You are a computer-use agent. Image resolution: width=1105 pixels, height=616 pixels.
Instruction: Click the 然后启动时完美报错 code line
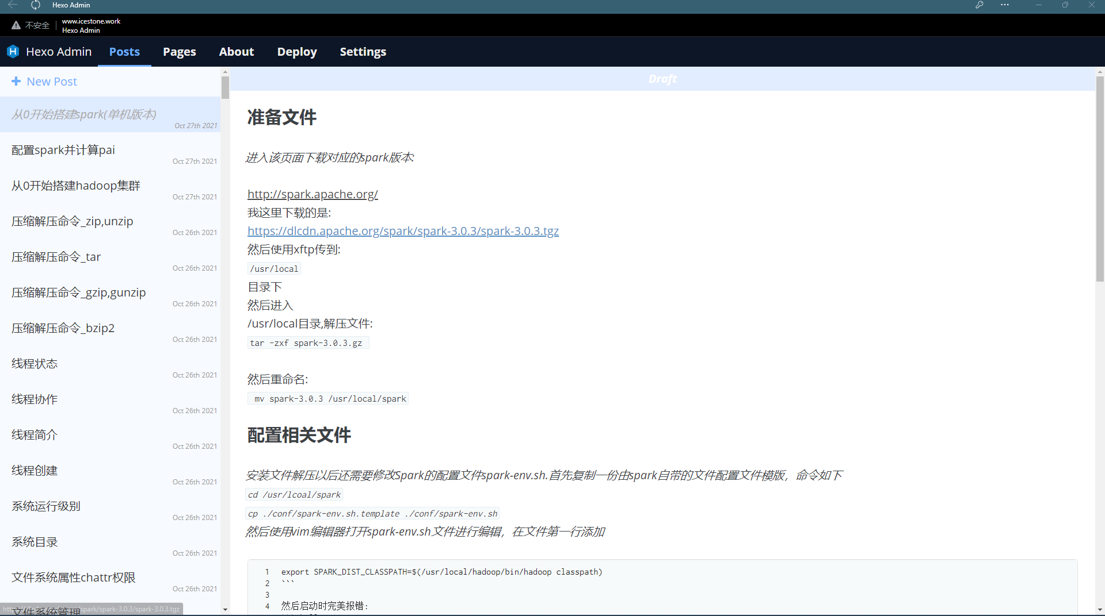point(325,606)
